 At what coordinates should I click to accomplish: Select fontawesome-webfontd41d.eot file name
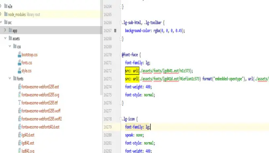pyautogui.click(x=40, y=127)
